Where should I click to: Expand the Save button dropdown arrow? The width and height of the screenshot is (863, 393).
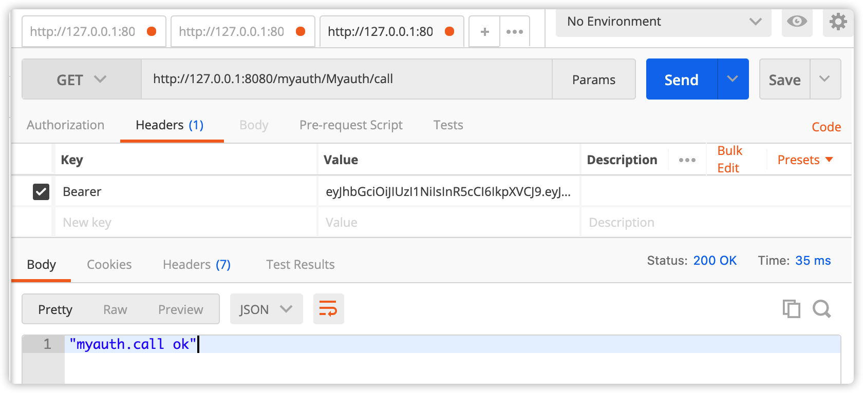click(x=825, y=79)
